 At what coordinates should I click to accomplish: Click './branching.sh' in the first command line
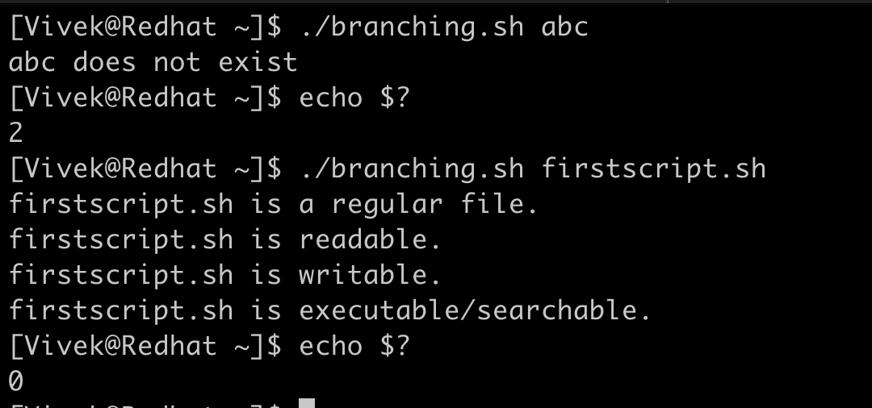[412, 27]
